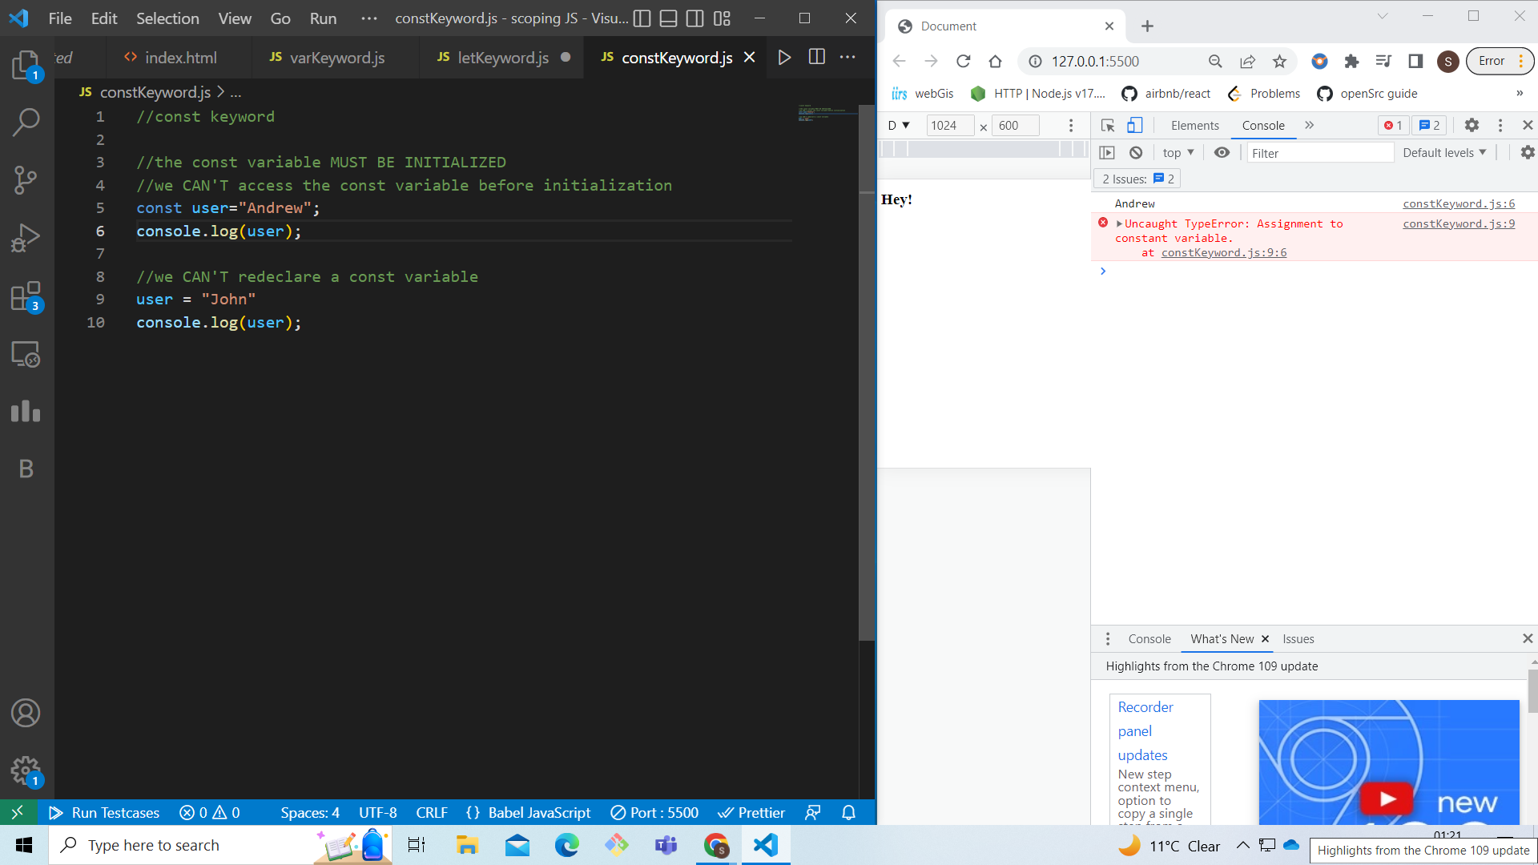Show hidden system tray icons
The width and height of the screenshot is (1538, 865).
[1242, 845]
